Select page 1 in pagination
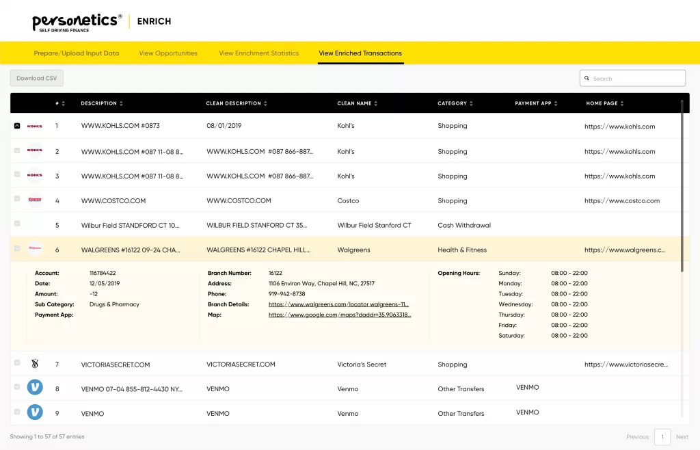Screen dimensions: 700x450 click(x=662, y=436)
